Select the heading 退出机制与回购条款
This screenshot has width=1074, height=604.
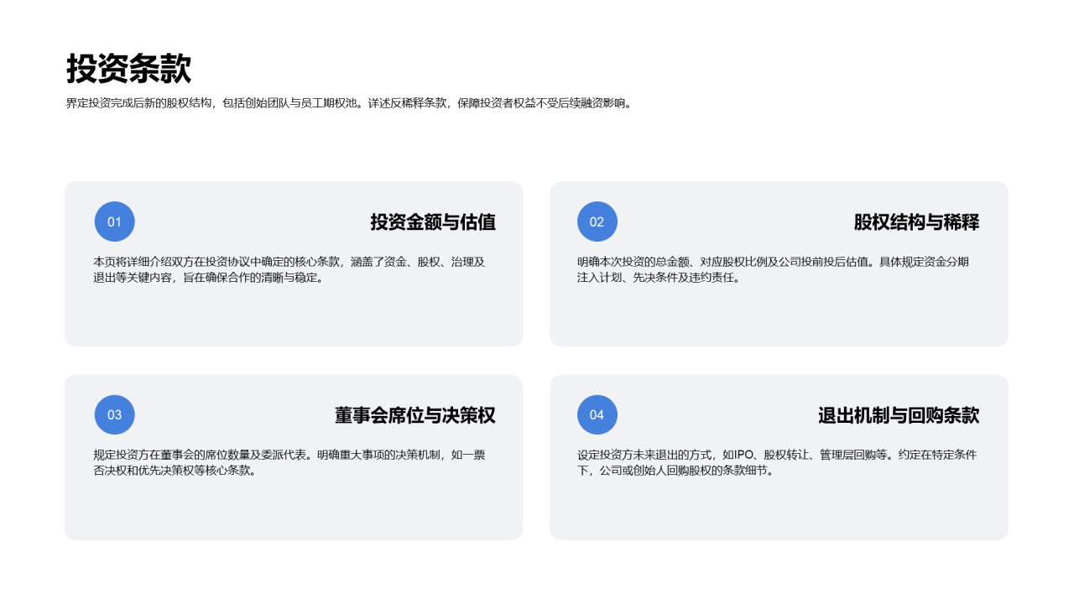[x=899, y=415]
